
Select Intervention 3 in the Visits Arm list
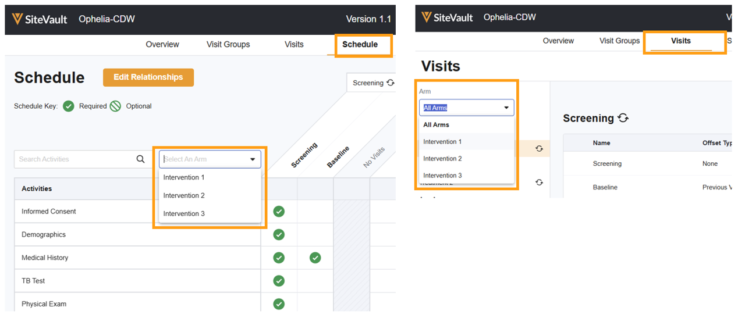tap(442, 176)
